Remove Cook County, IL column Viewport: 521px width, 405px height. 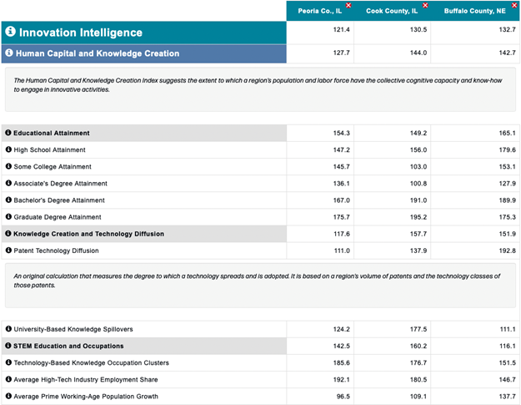coord(425,5)
